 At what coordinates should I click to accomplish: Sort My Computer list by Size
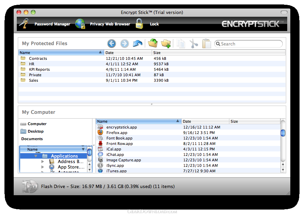(x=255, y=121)
